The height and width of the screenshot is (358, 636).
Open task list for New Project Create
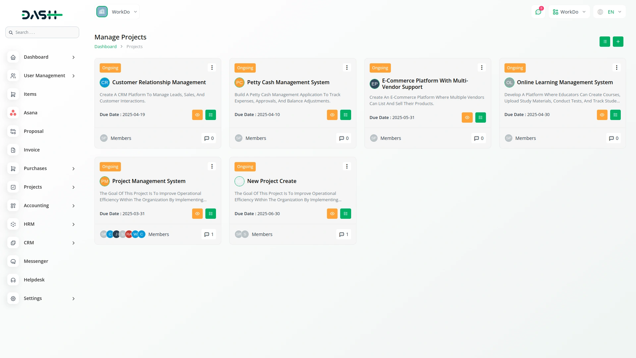pyautogui.click(x=345, y=214)
